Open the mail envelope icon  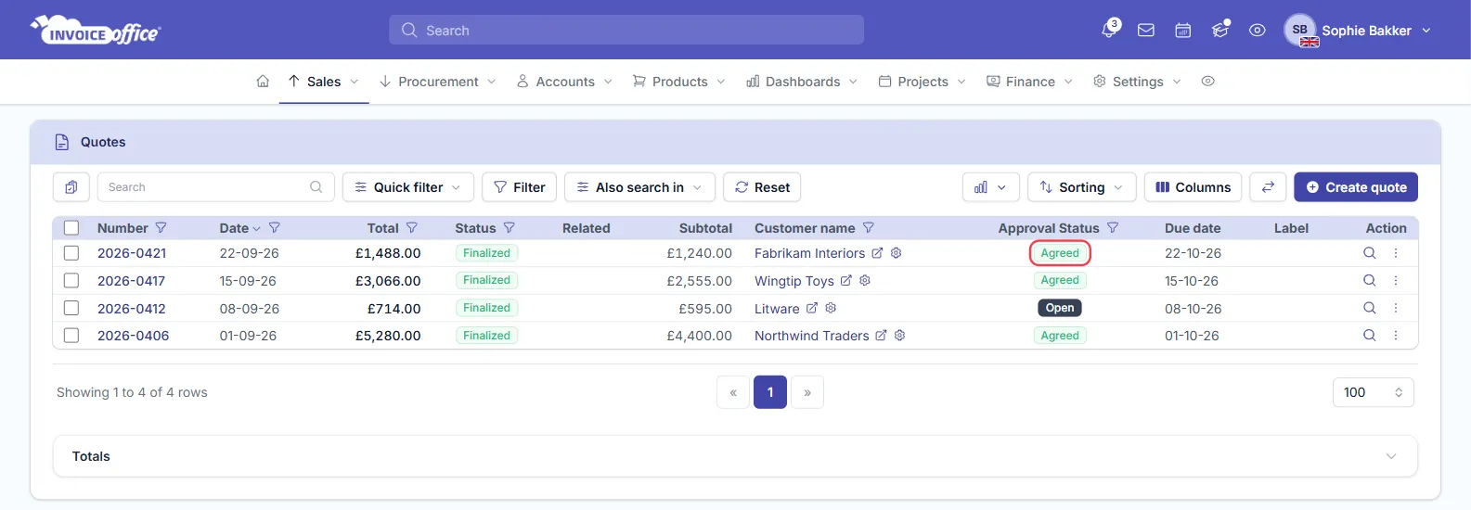click(x=1146, y=31)
